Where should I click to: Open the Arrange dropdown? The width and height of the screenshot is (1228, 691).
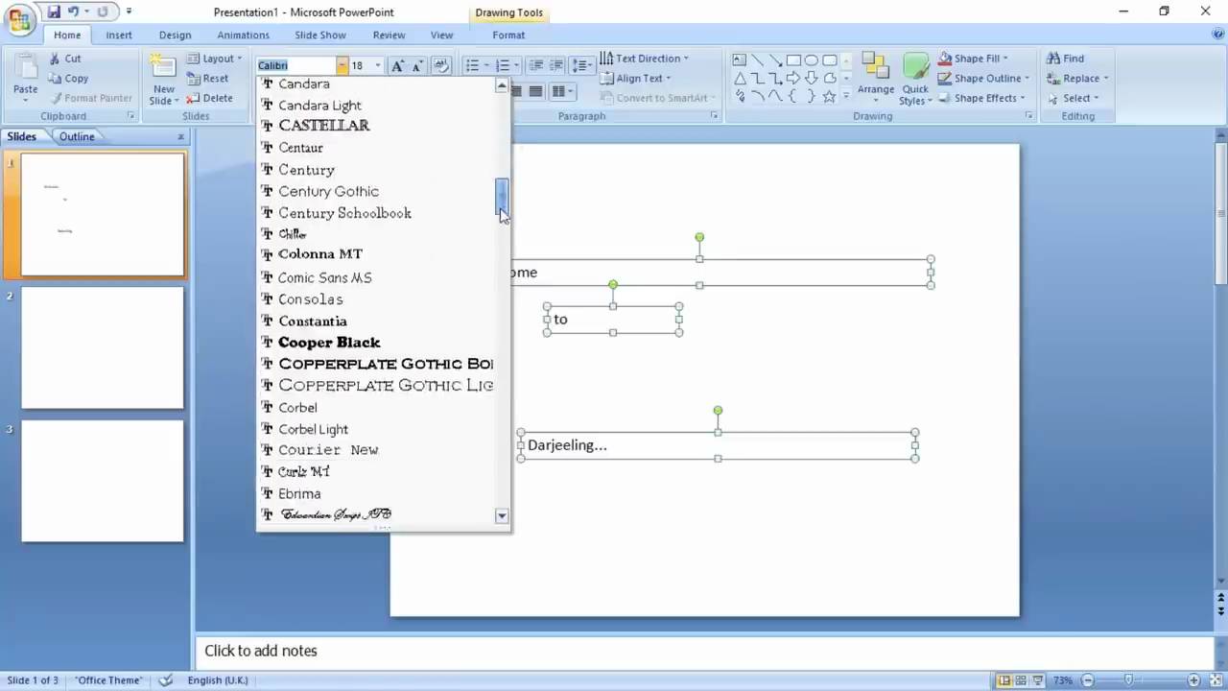[875, 79]
